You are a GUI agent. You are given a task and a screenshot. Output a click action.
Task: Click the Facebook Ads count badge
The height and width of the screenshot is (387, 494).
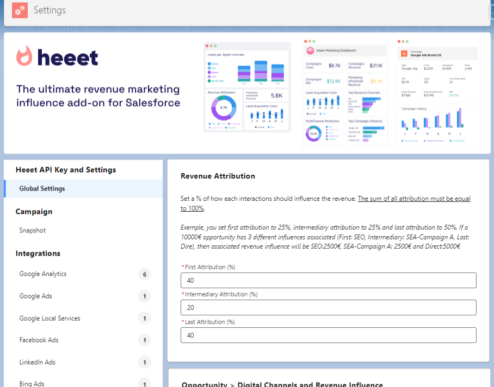pos(145,340)
